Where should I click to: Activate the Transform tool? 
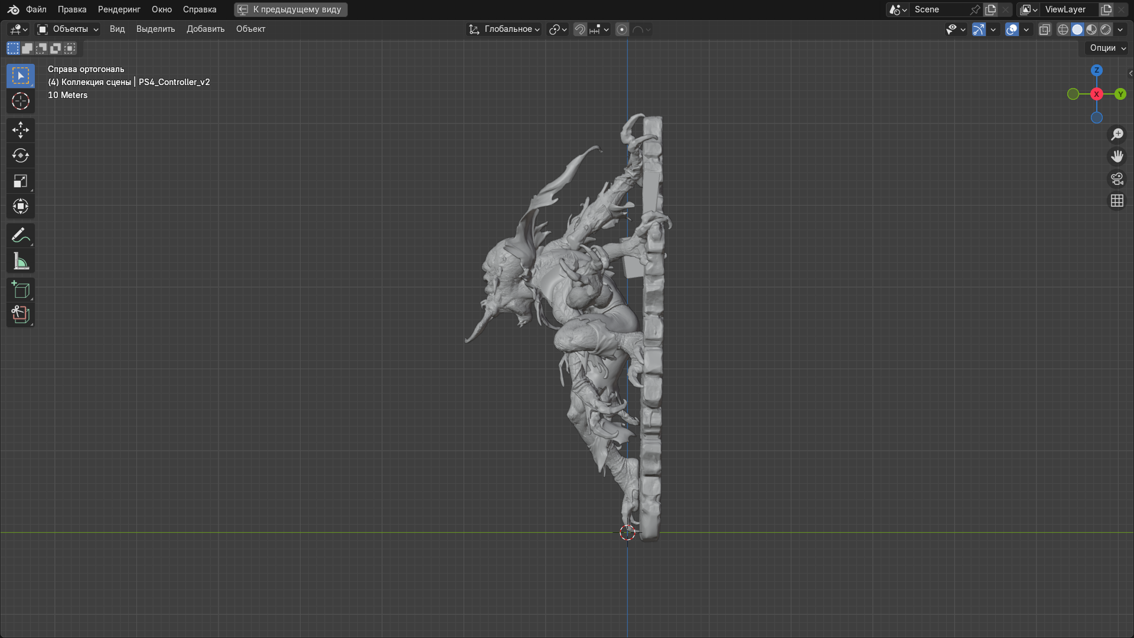[x=21, y=206]
